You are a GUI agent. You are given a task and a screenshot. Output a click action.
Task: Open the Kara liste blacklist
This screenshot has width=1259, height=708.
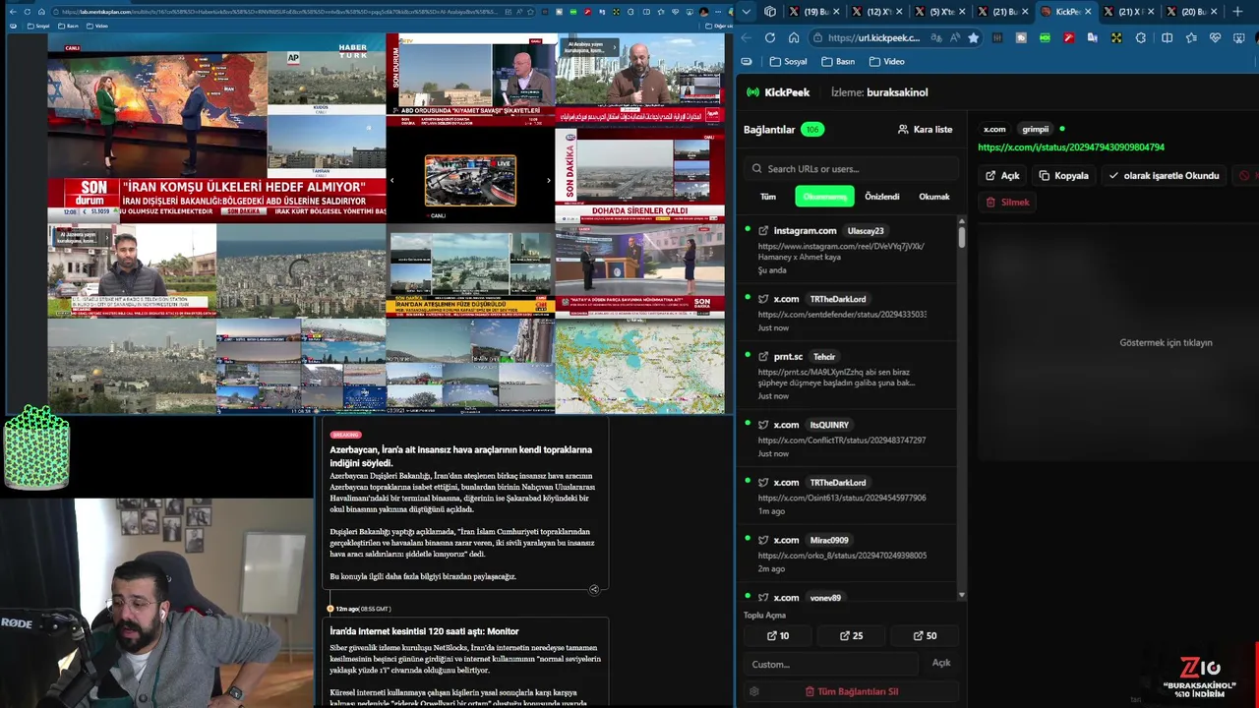click(x=925, y=129)
